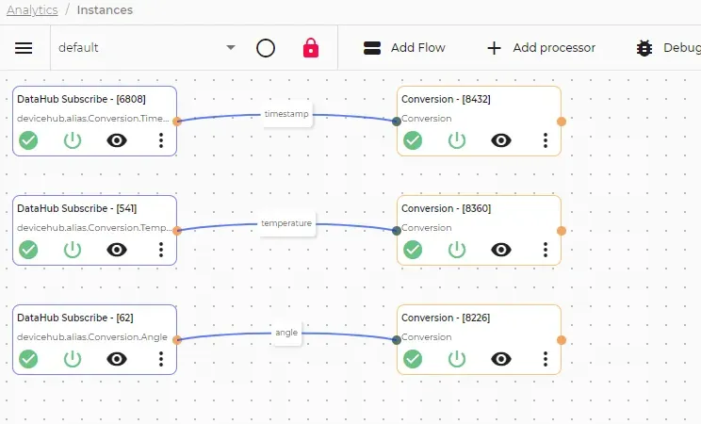This screenshot has width=701, height=424.
Task: Click input port of Conversion [8226]
Action: coord(397,340)
